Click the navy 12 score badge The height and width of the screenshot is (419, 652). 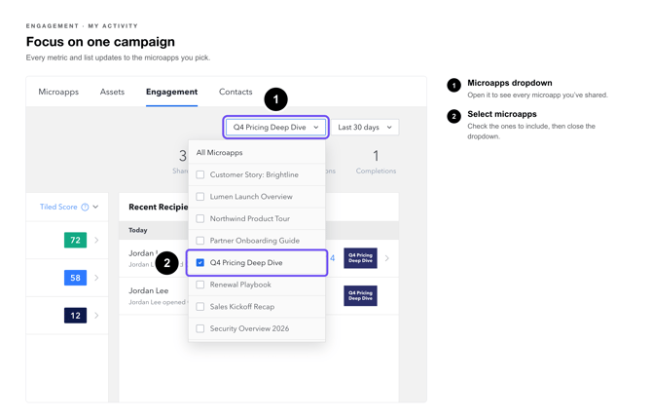click(x=75, y=316)
